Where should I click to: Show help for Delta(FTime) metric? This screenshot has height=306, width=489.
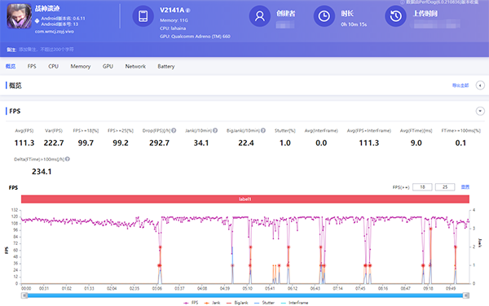pos(68,159)
